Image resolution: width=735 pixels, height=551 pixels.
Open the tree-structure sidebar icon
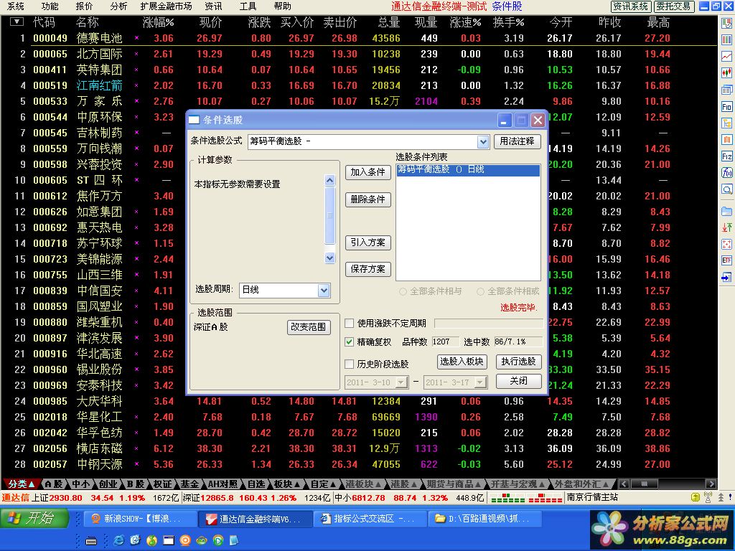(x=726, y=123)
